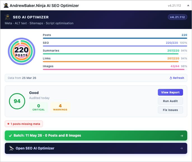
Task: Click checkmark icon on Batch bar
Action: tap(10, 136)
